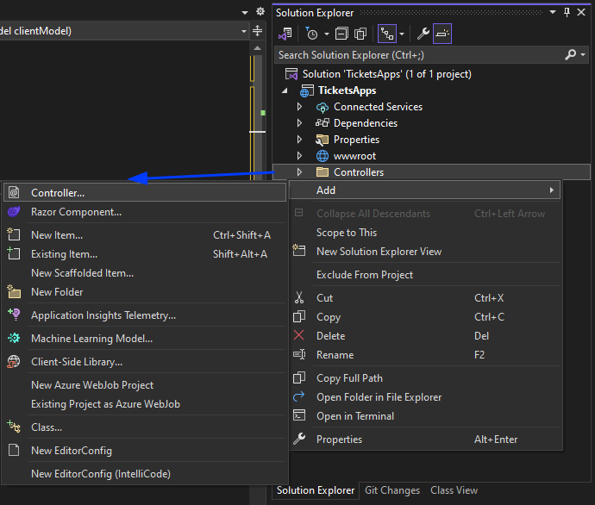Open the search options dropdown arrow

[583, 55]
